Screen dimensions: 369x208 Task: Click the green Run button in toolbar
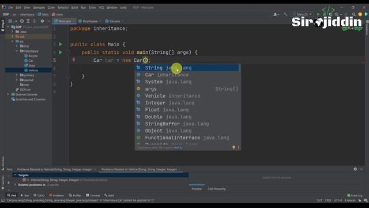[x=318, y=14]
